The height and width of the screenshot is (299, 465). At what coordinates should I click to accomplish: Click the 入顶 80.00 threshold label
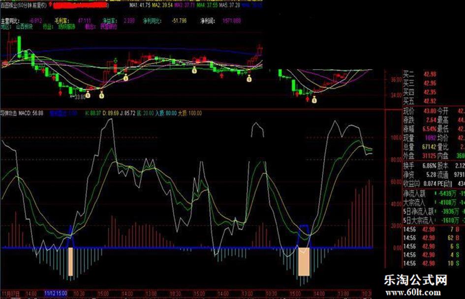[166, 113]
